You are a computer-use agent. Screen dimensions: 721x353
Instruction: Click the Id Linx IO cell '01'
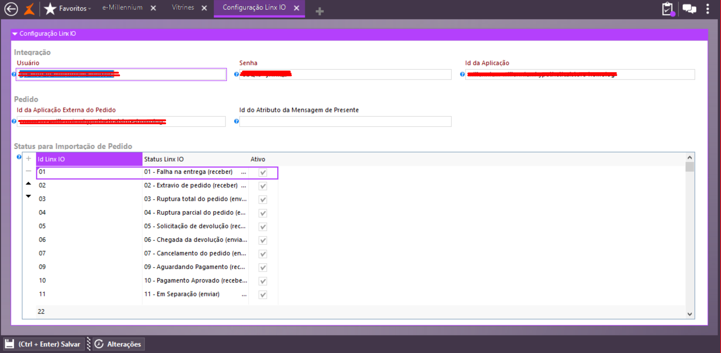click(x=89, y=172)
